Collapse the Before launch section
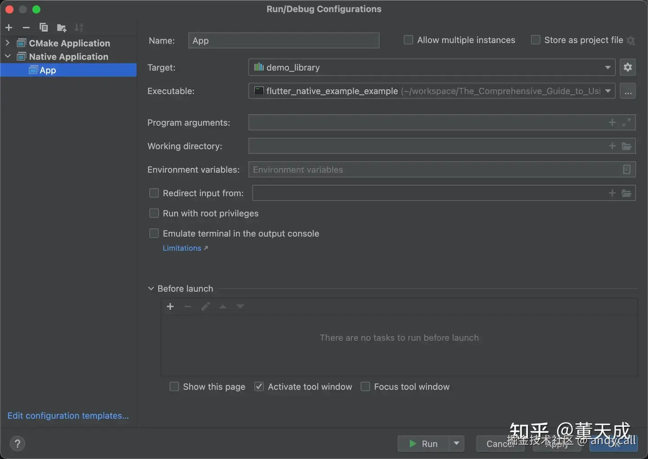This screenshot has height=459, width=648. 151,289
